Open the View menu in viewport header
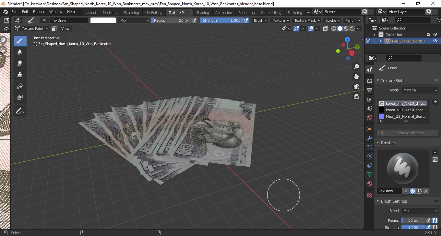Viewport: 441px width, 236px height. [65, 29]
